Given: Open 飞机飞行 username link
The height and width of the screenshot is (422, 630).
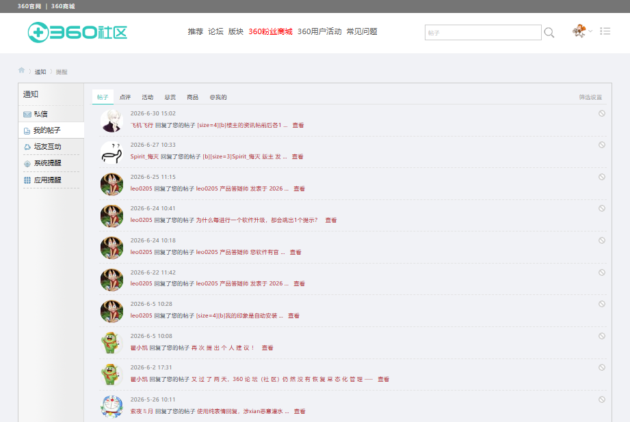Looking at the screenshot, I should [142, 125].
